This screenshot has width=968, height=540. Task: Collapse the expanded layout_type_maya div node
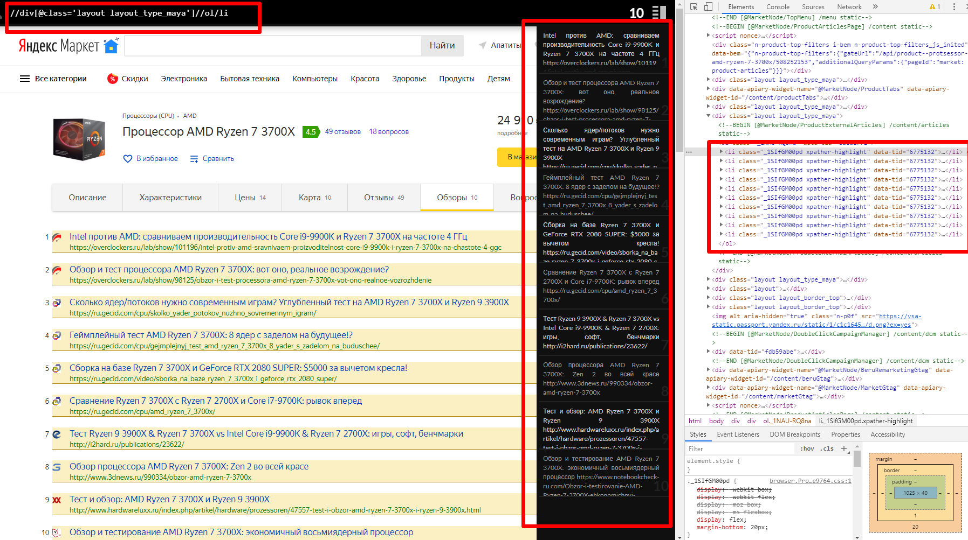coord(708,116)
